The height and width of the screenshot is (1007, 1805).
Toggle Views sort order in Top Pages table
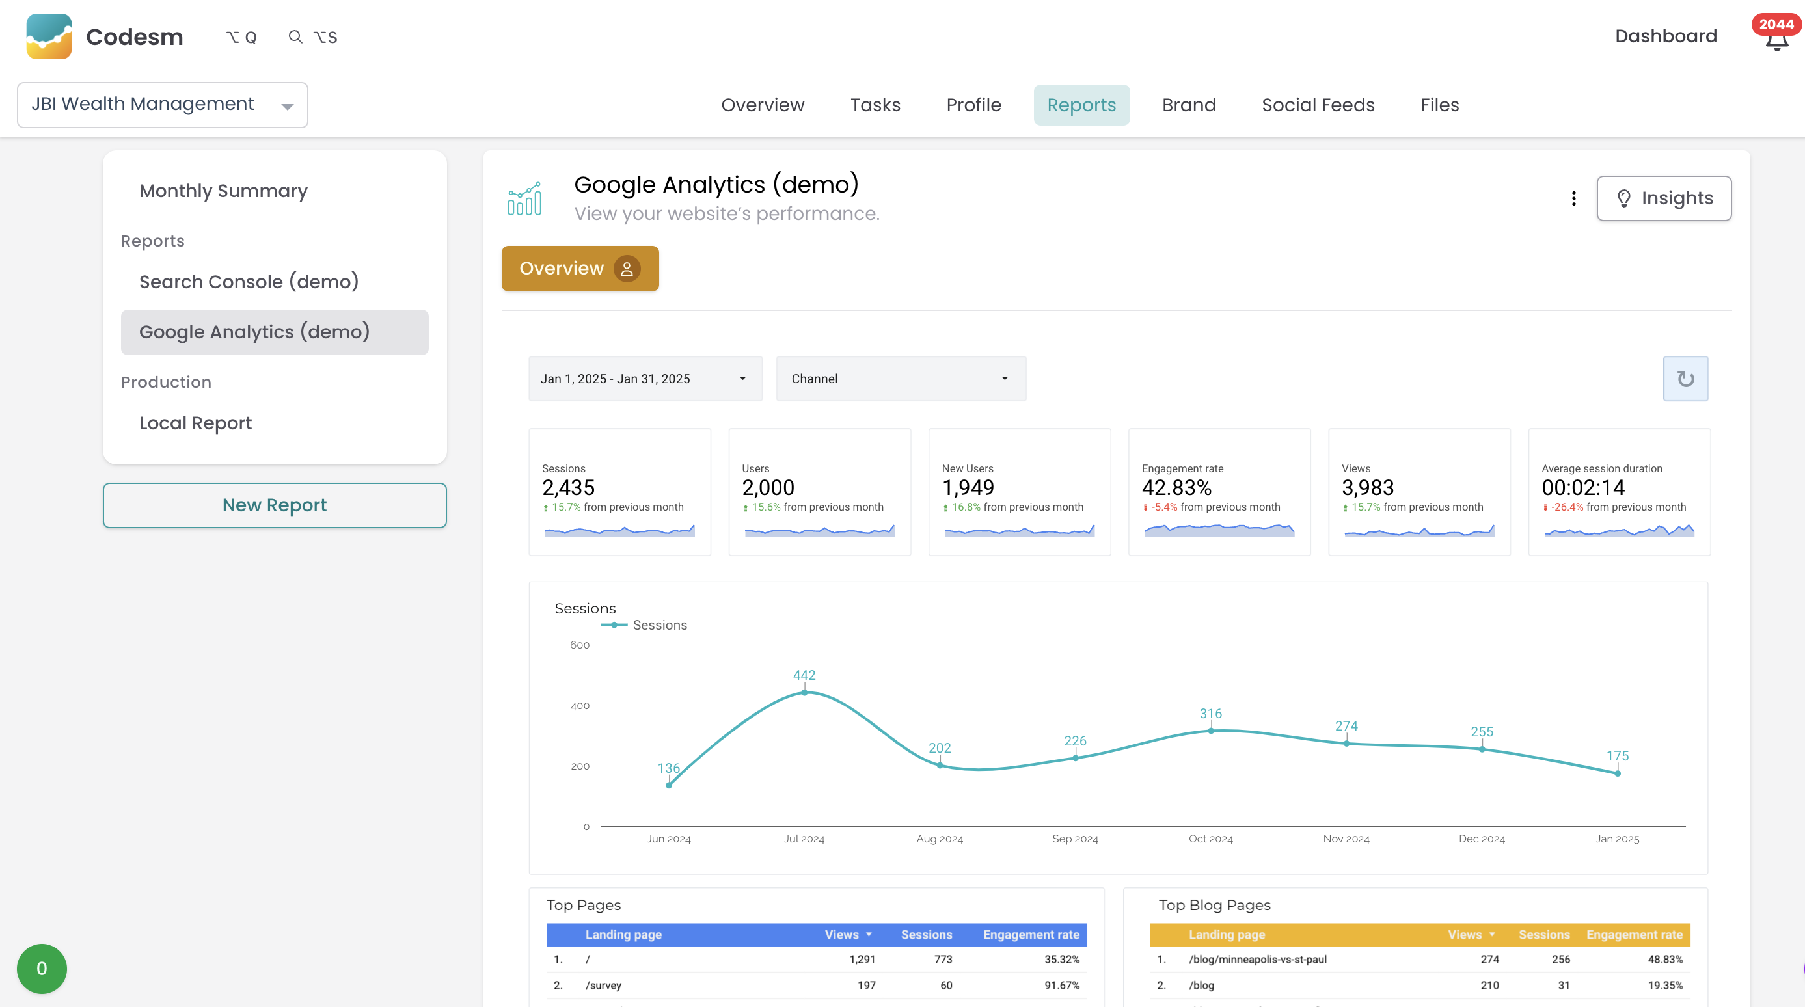pos(869,934)
